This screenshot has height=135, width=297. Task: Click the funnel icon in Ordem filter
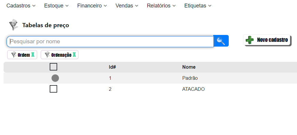pyautogui.click(x=13, y=55)
